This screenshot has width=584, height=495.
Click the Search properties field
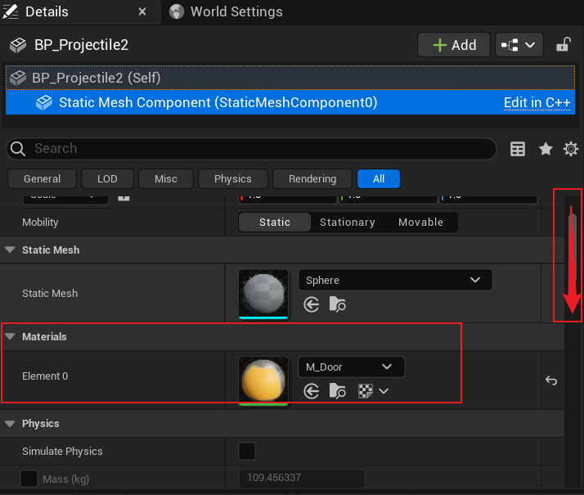[x=251, y=149]
